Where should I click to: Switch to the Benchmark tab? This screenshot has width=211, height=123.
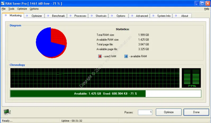(x=56, y=16)
